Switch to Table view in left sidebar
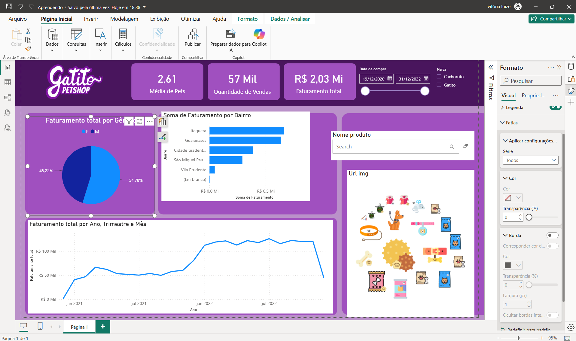Screen dimensions: 576x341 [8, 82]
